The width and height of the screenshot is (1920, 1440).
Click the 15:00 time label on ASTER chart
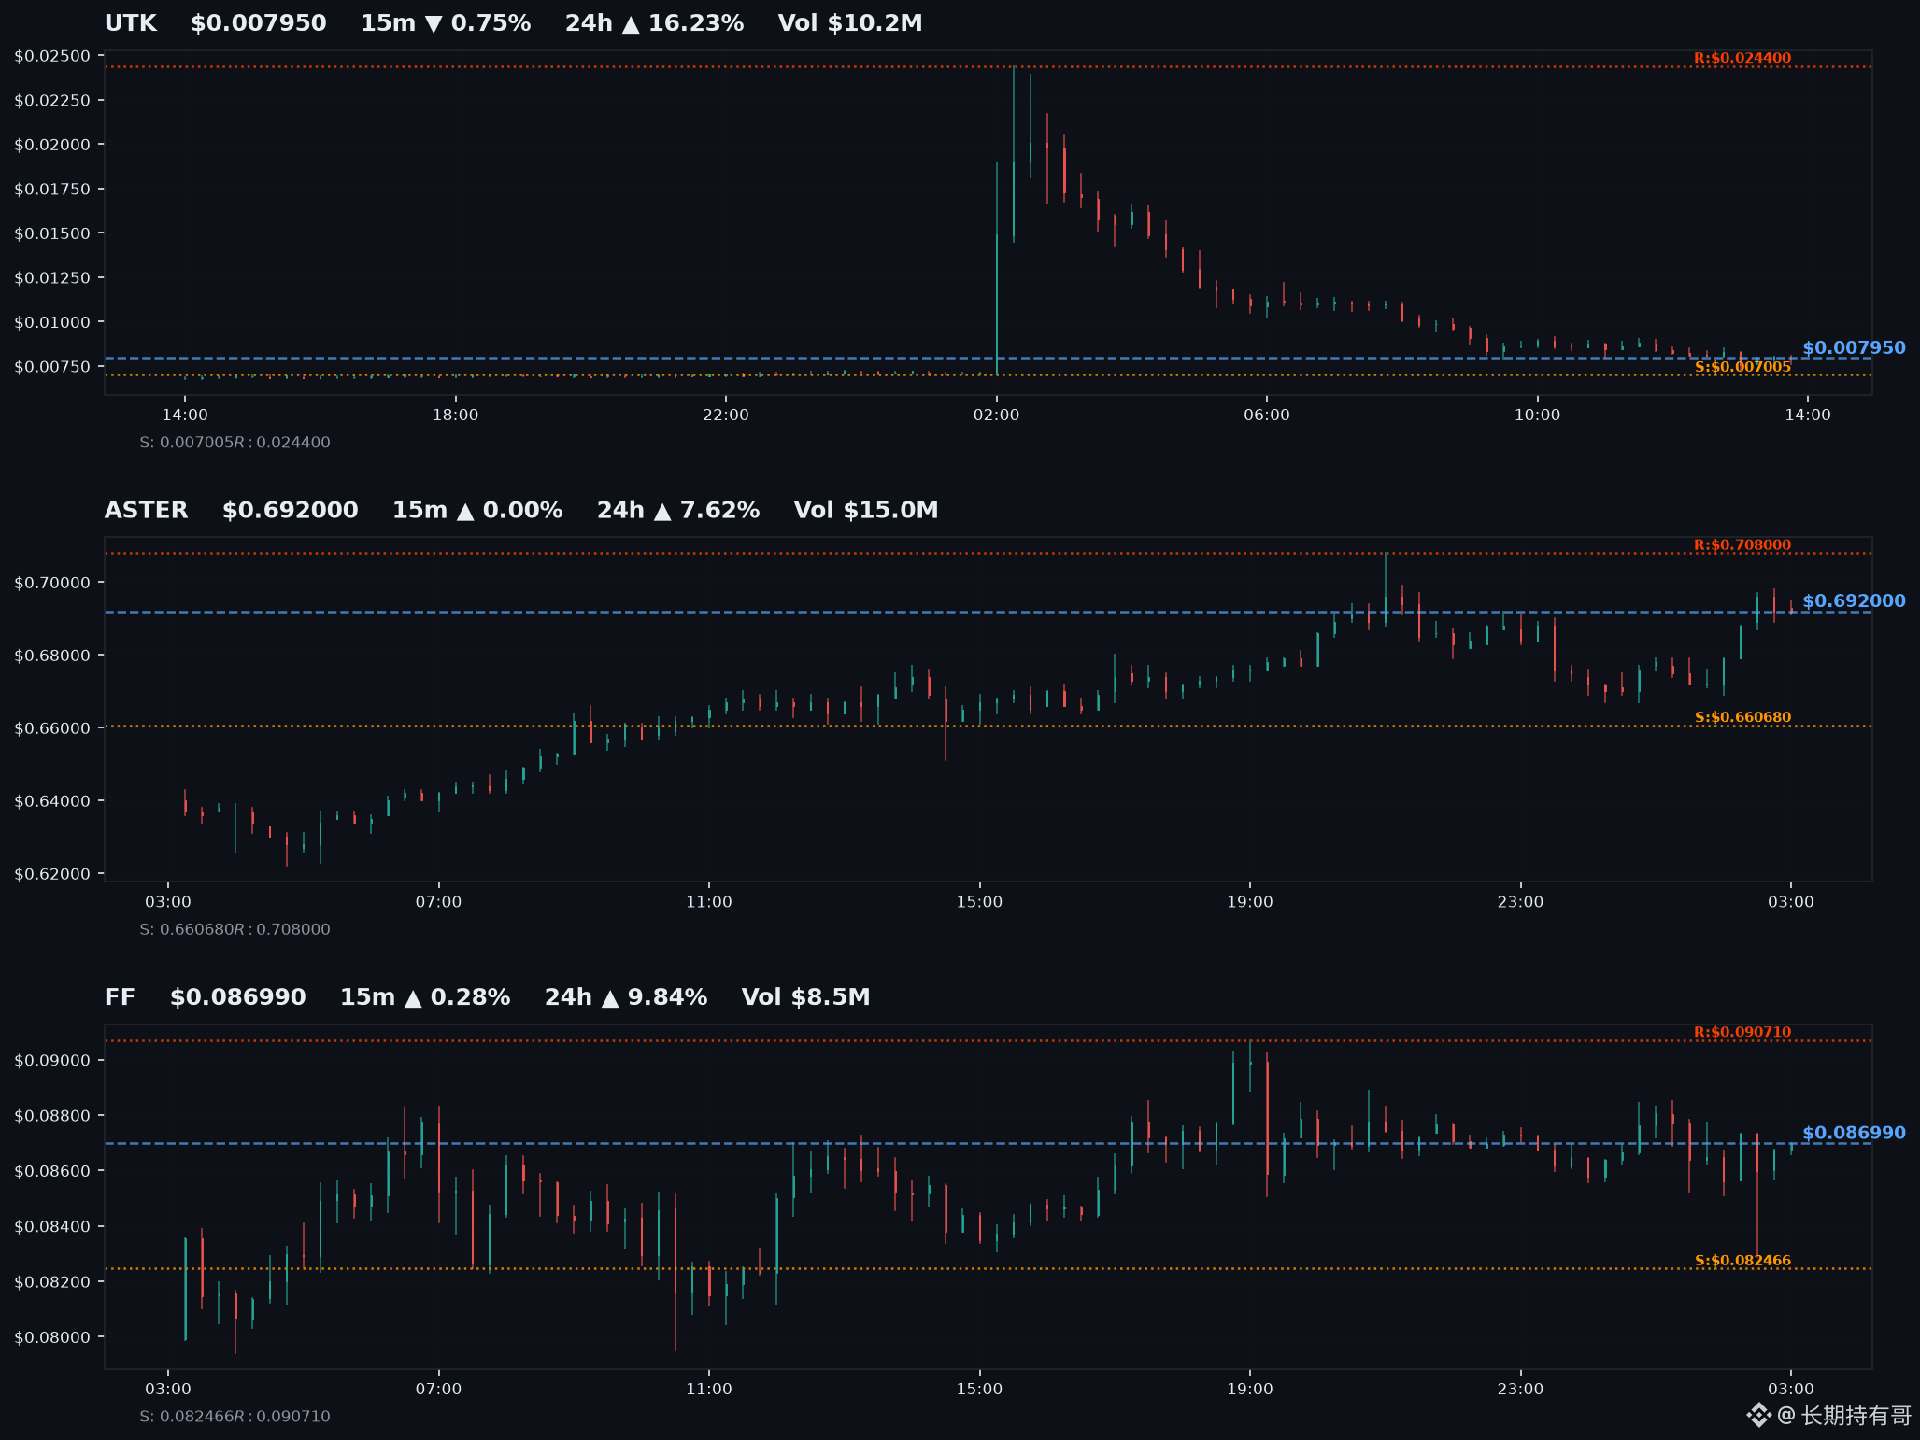point(979,902)
